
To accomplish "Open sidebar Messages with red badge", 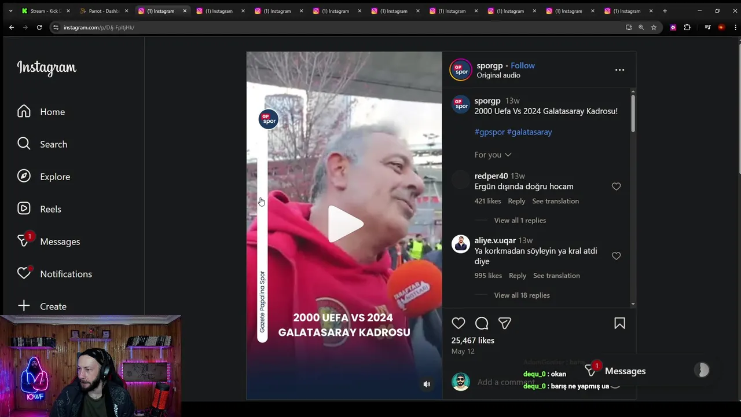I will click(49, 241).
